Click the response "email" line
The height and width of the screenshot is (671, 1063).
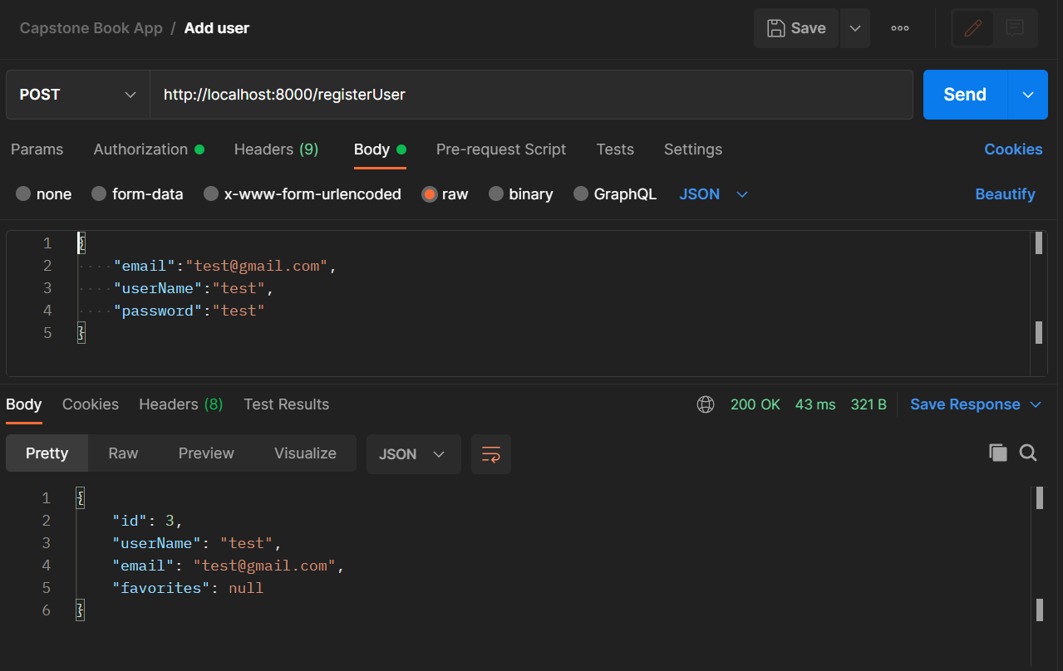(x=229, y=566)
